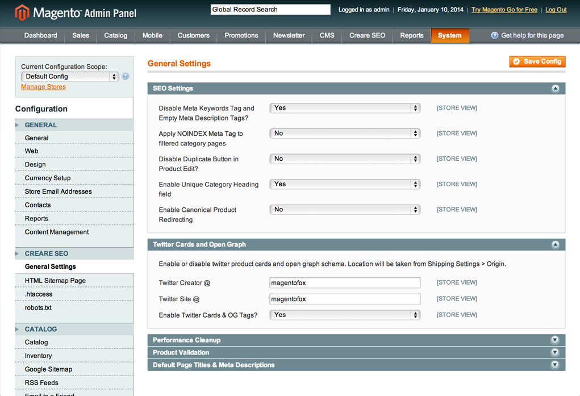Click the Manage Stores link

point(43,87)
